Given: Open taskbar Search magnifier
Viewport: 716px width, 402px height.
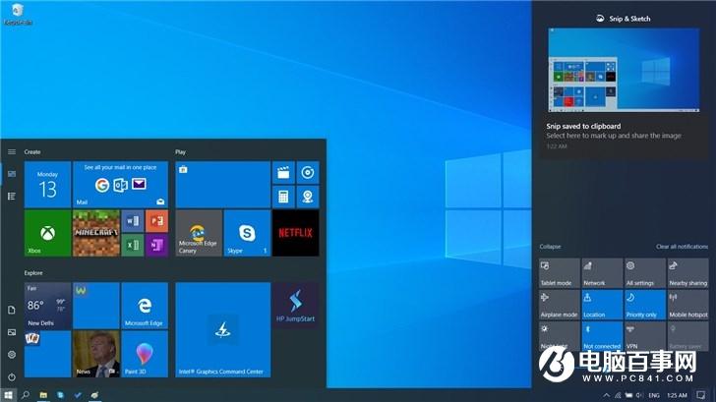Looking at the screenshot, I should click(x=26, y=395).
